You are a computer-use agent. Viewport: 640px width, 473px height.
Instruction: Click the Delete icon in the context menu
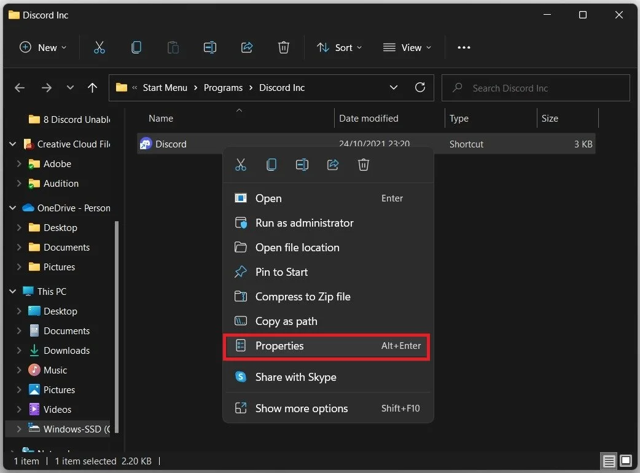coord(364,165)
